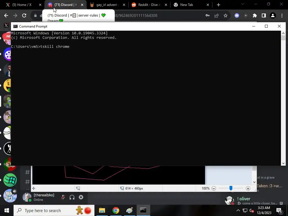Open the saved password key icon
288x216 pixels.
tap(208, 15)
